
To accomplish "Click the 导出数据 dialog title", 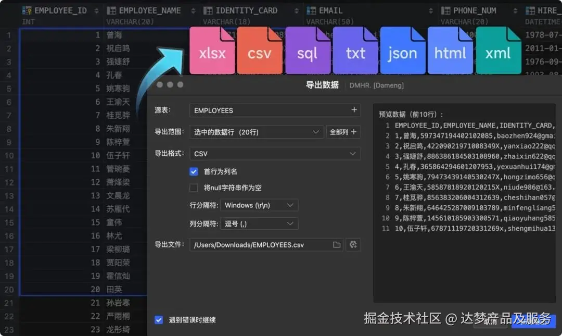I will tap(322, 85).
